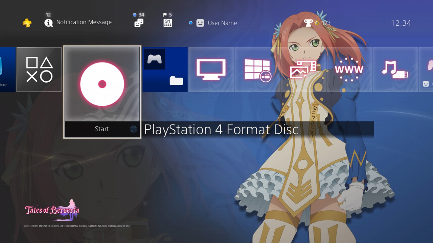Click the User Name text
This screenshot has height=243, width=433.
click(222, 23)
